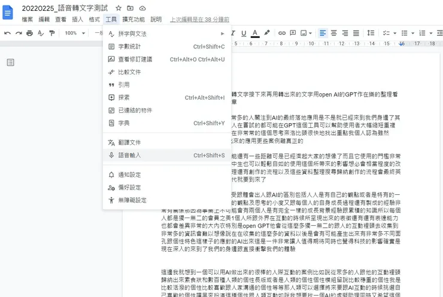Justify the text
443x297 pixels.
pyautogui.click(x=356, y=33)
